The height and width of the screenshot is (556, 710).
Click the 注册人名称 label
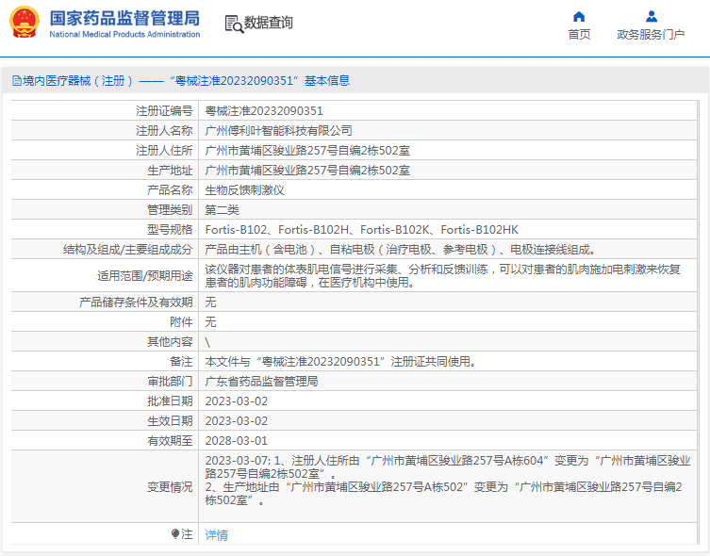point(164,131)
